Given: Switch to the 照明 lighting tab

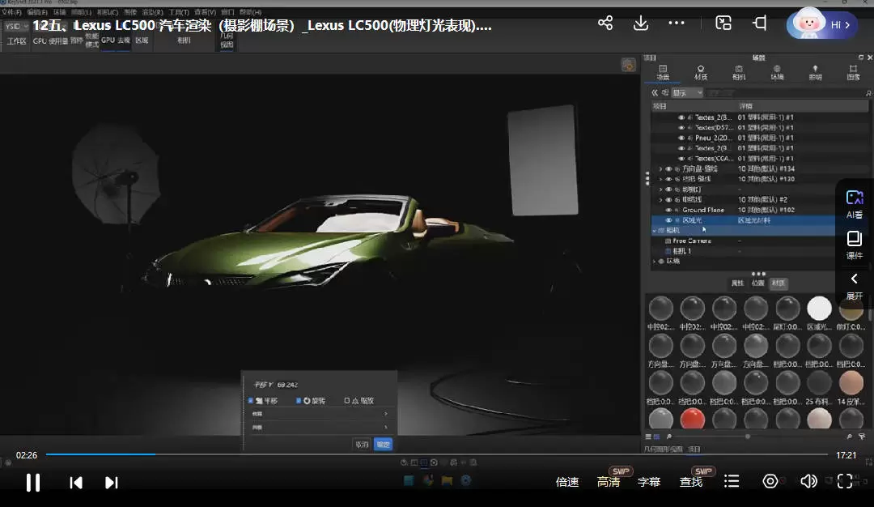Looking at the screenshot, I should click(x=815, y=73).
